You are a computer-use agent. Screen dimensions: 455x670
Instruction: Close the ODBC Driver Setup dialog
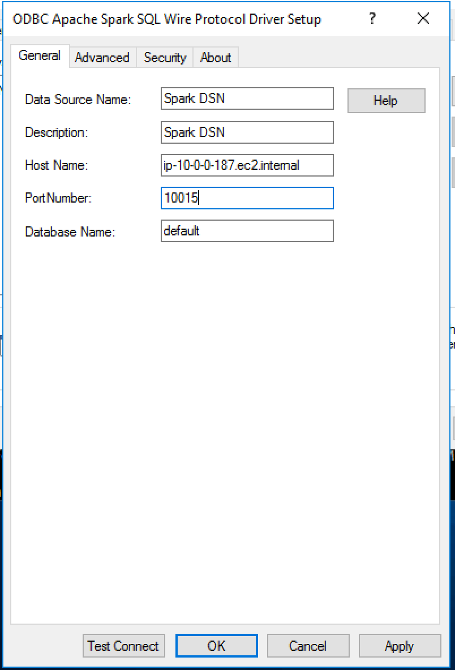pos(423,18)
